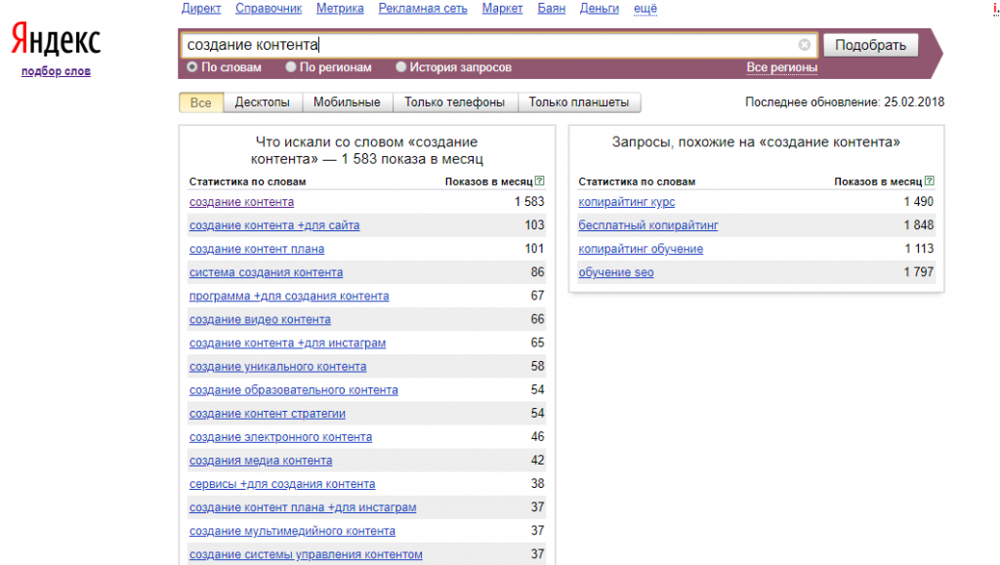Switch to the Все device tab
This screenshot has width=1000, height=565.
click(x=201, y=102)
